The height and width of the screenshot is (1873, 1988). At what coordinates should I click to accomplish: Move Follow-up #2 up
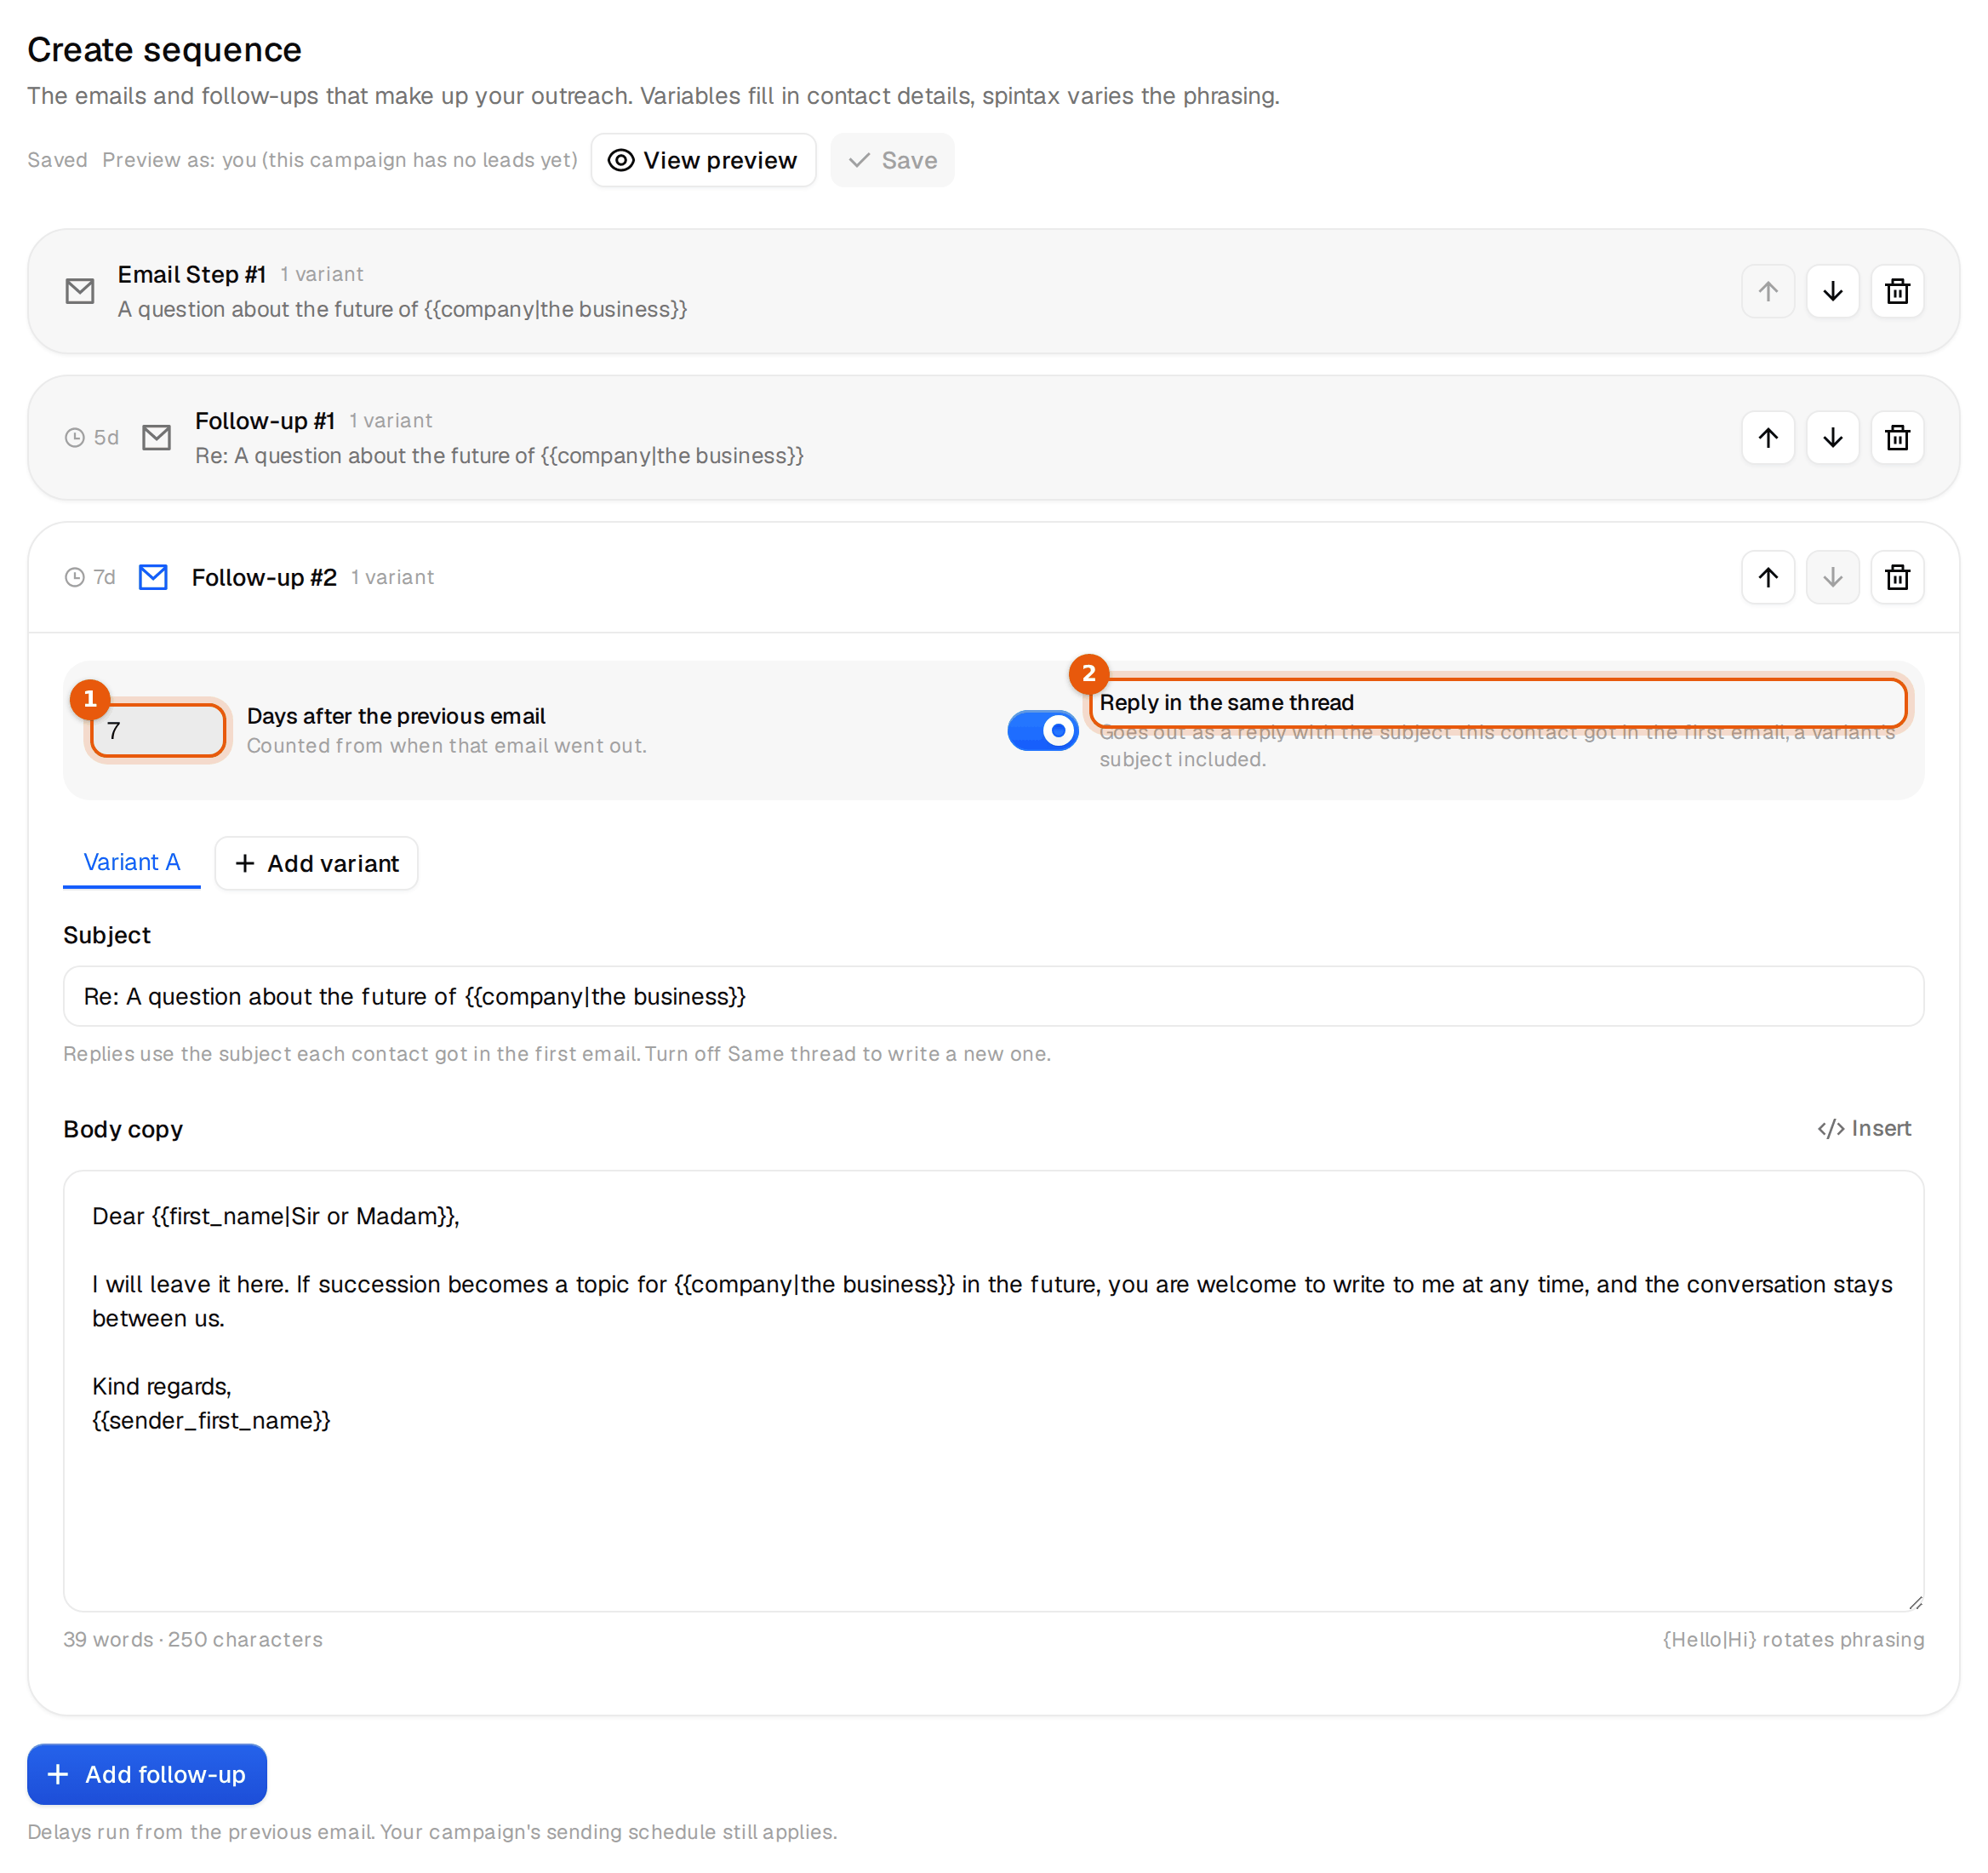[1768, 577]
